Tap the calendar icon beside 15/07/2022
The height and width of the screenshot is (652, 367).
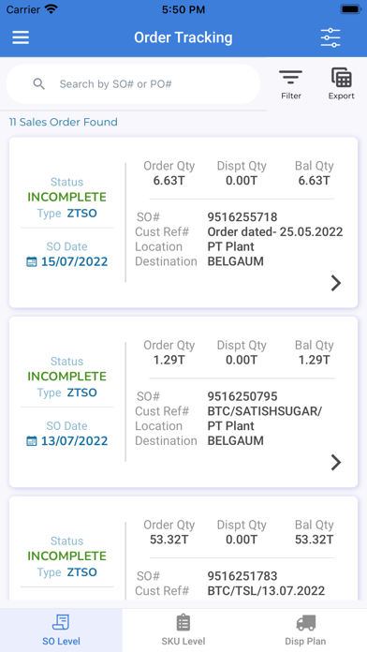[x=32, y=262]
